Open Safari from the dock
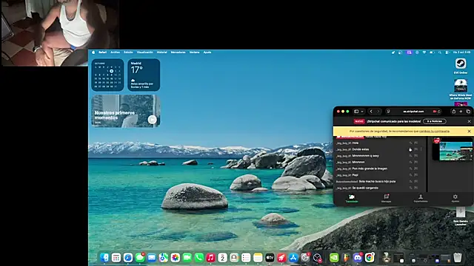 click(x=128, y=258)
